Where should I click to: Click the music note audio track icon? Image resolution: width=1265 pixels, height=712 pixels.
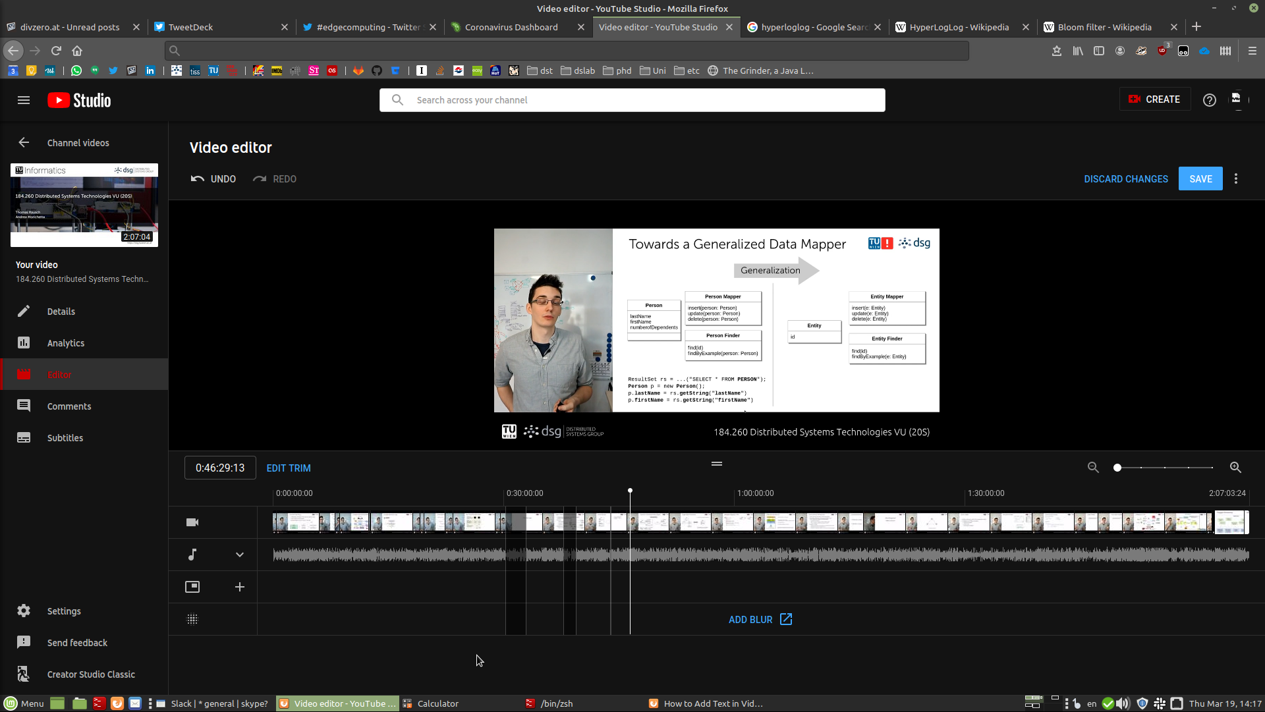pyautogui.click(x=192, y=554)
